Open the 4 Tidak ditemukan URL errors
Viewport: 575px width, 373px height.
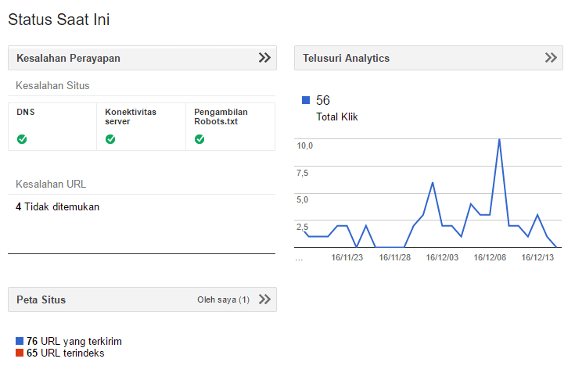point(57,207)
